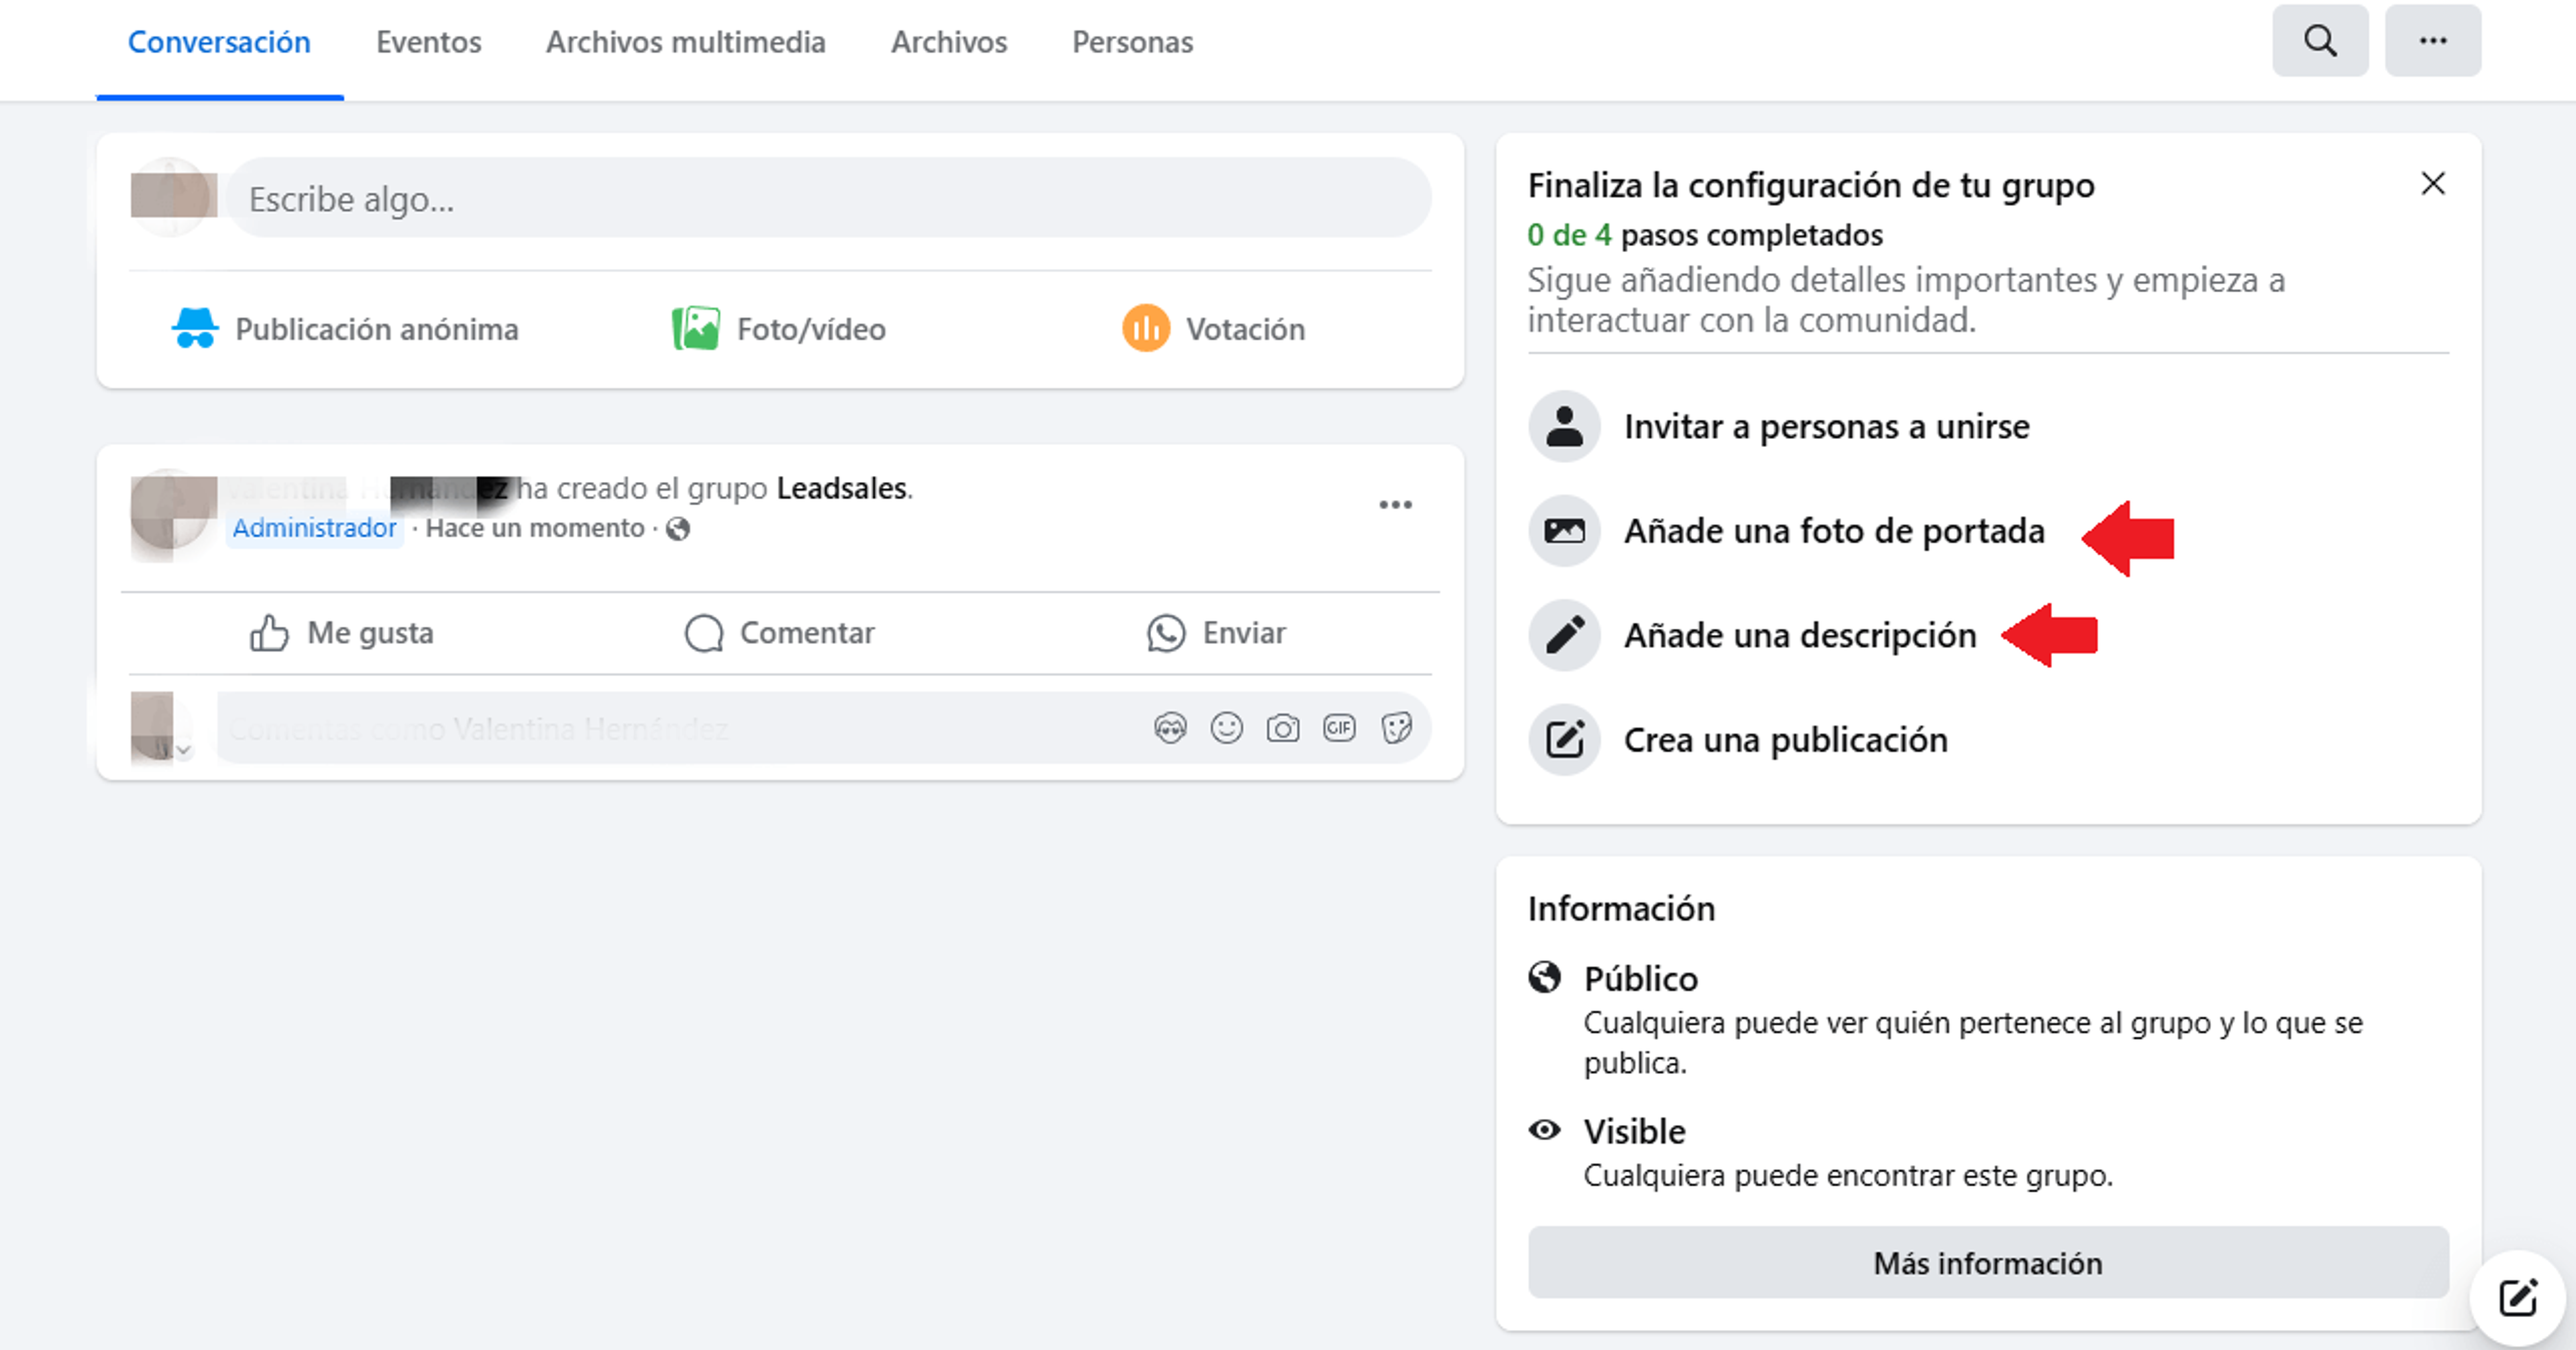Open the three-dot more options button in header
2576x1350 pixels.
[2432, 41]
